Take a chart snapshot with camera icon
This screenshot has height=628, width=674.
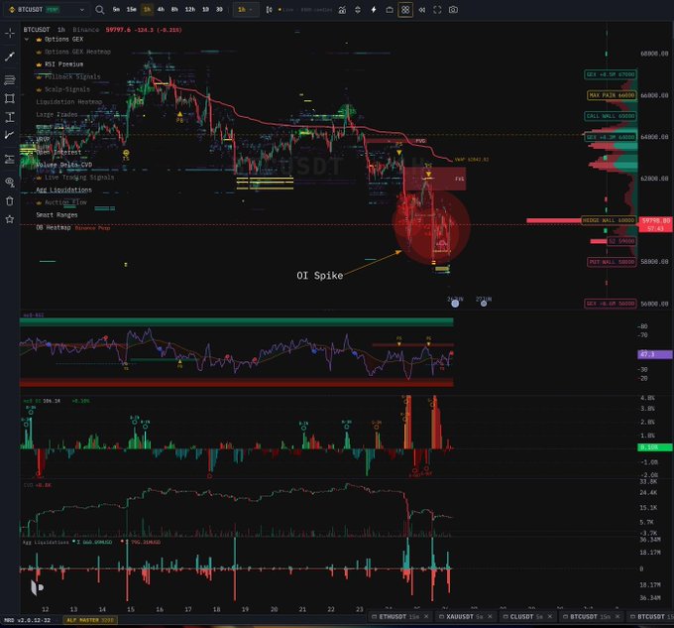[453, 10]
